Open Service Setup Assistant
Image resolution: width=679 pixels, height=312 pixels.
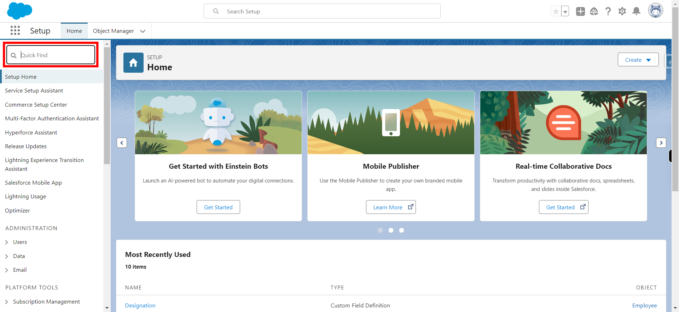[34, 91]
